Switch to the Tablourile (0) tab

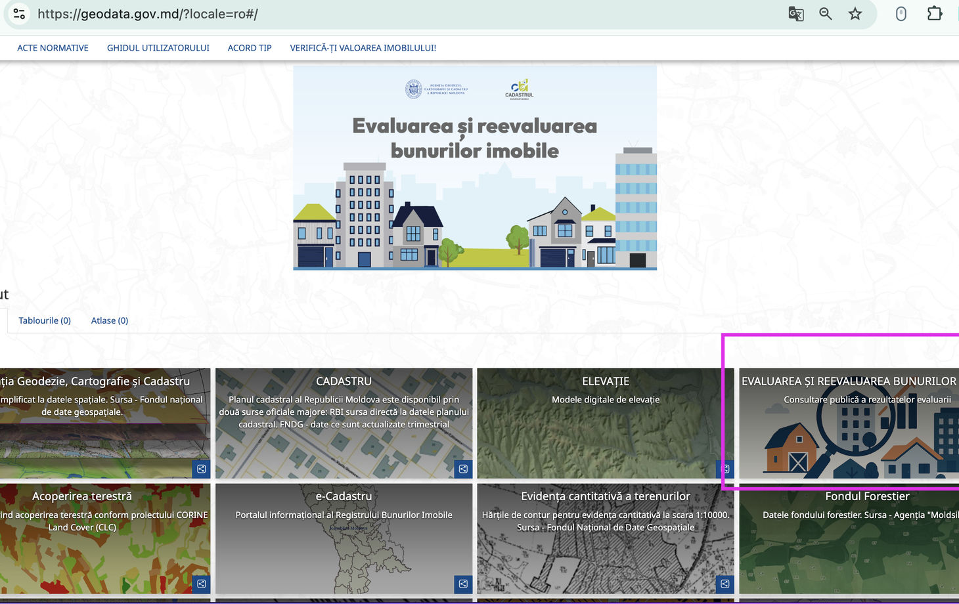point(45,320)
